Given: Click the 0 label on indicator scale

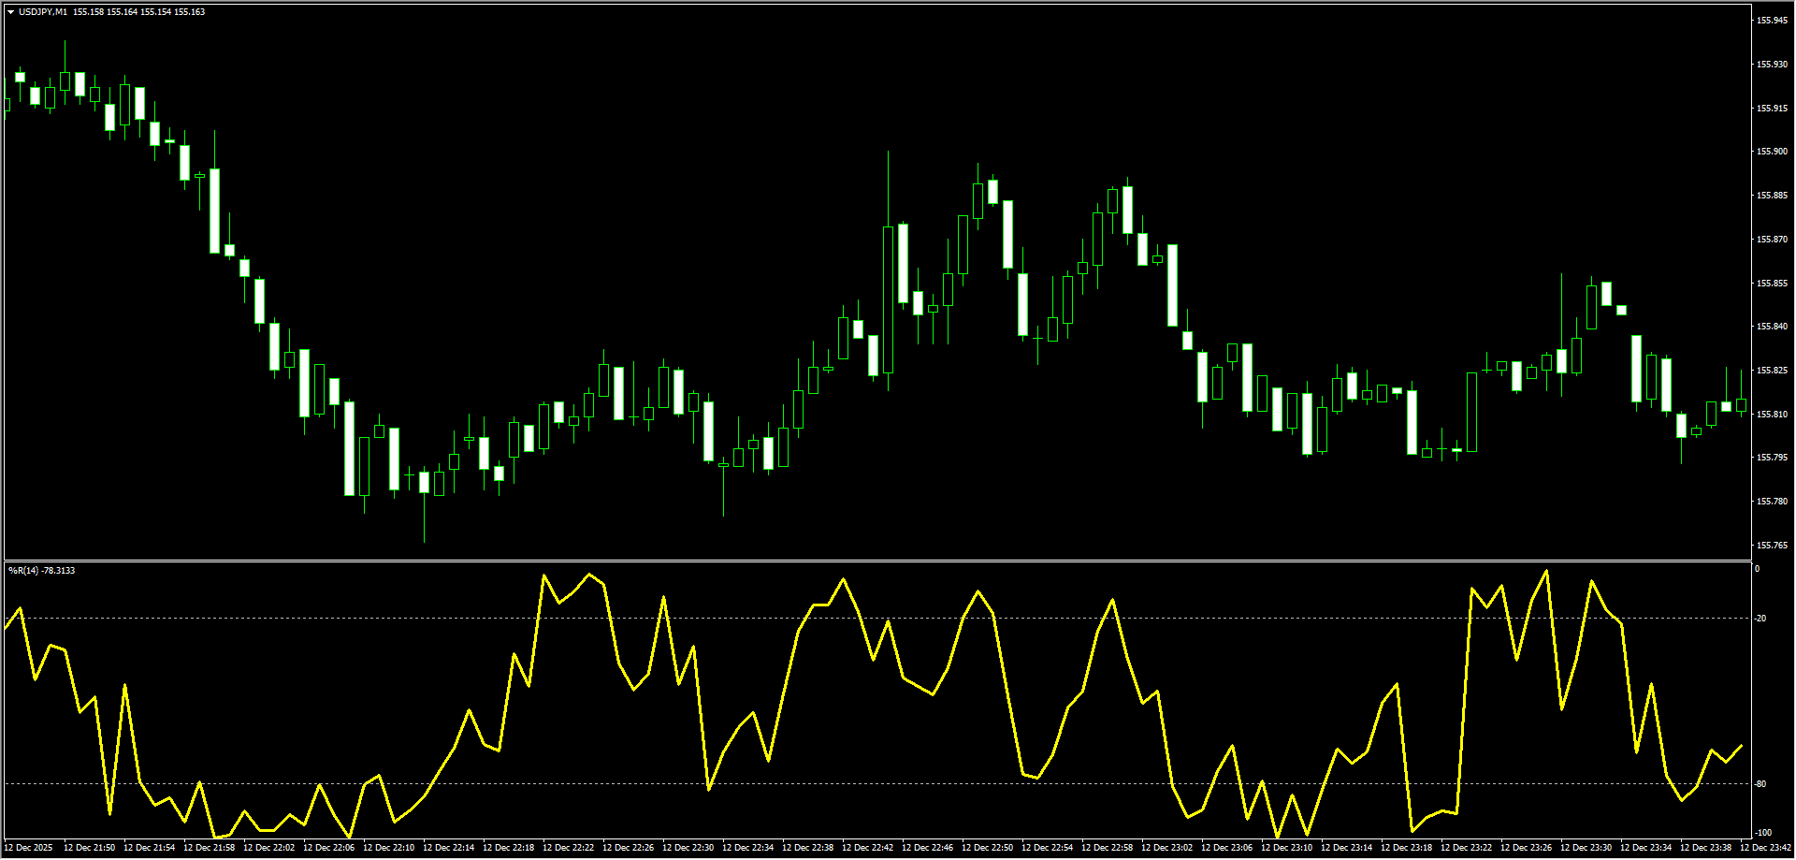Looking at the screenshot, I should pos(1758,569).
